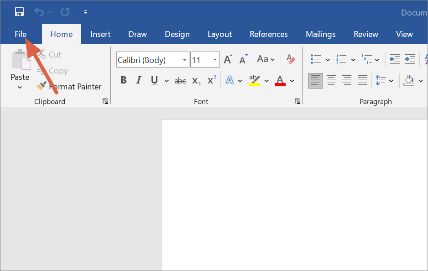Click the Increase Font Size icon

(x=228, y=60)
